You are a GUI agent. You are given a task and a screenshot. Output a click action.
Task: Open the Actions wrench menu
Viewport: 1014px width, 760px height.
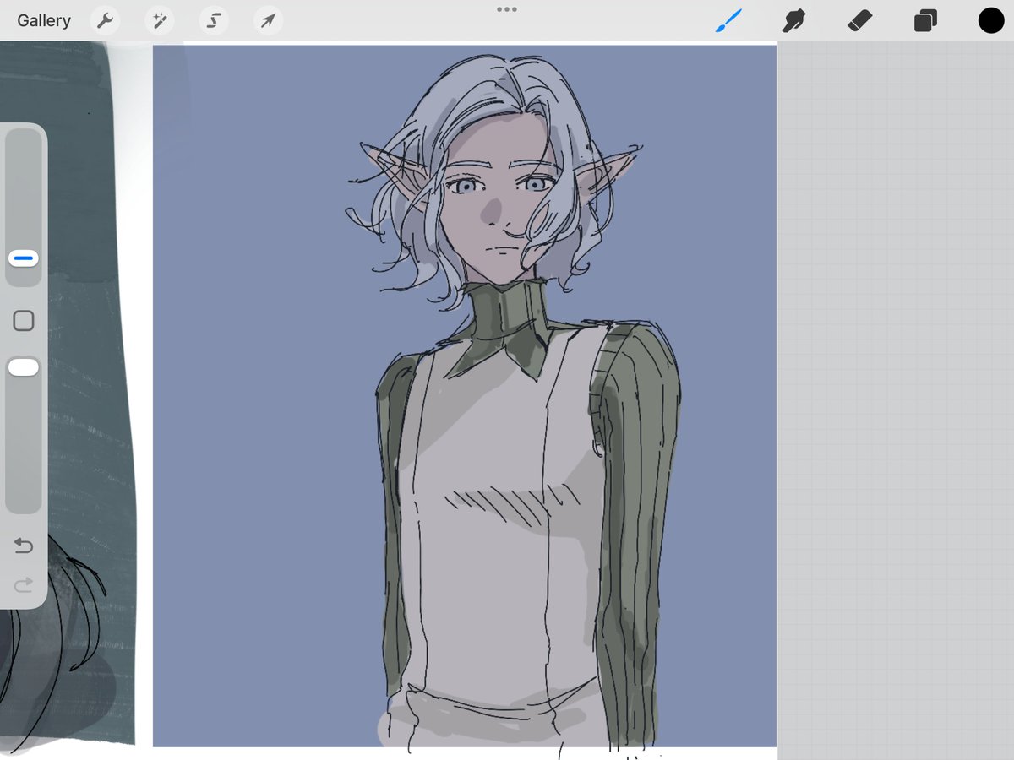(x=105, y=20)
